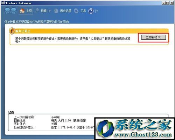
Task: Open 历史记录 toolbar label
Action: pyautogui.click(x=65, y=11)
